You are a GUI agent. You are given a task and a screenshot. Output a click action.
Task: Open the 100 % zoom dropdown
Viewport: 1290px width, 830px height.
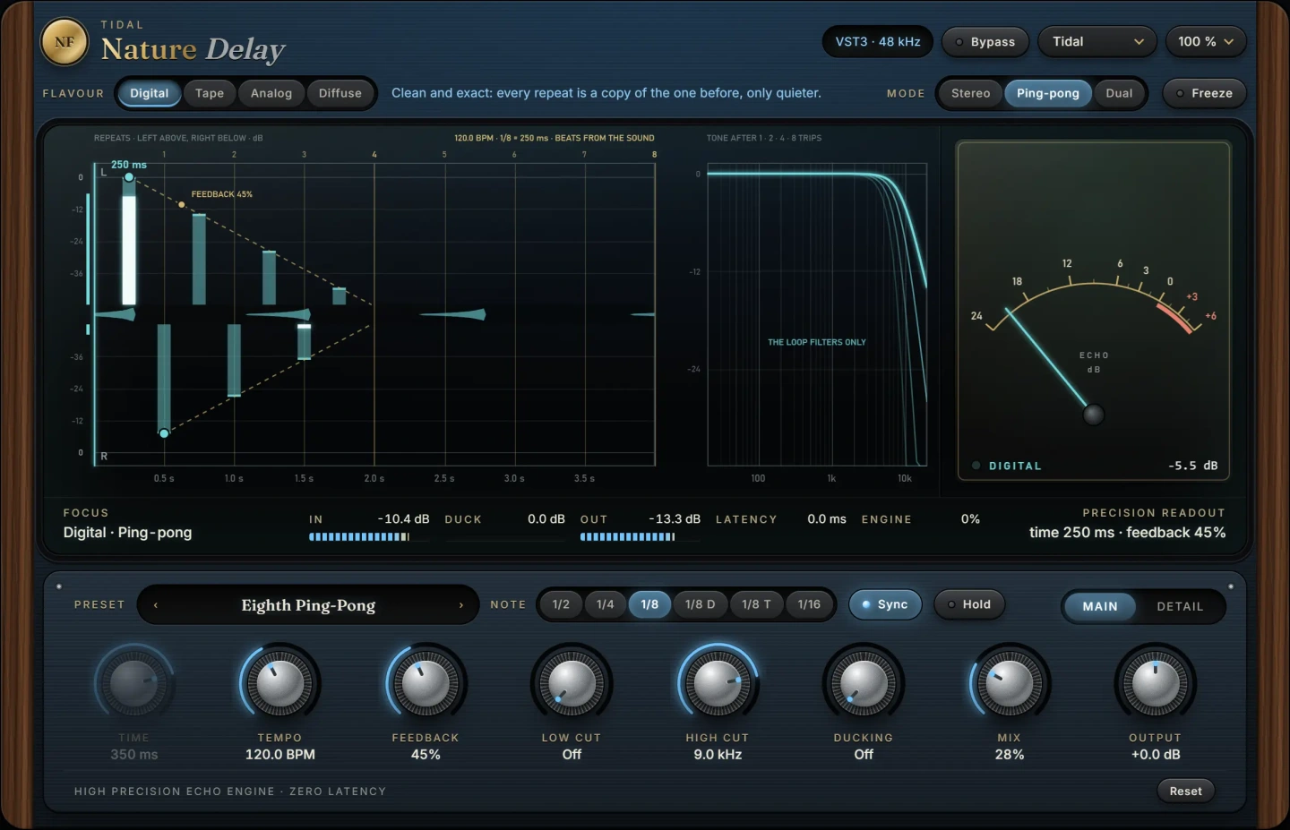[x=1205, y=41]
